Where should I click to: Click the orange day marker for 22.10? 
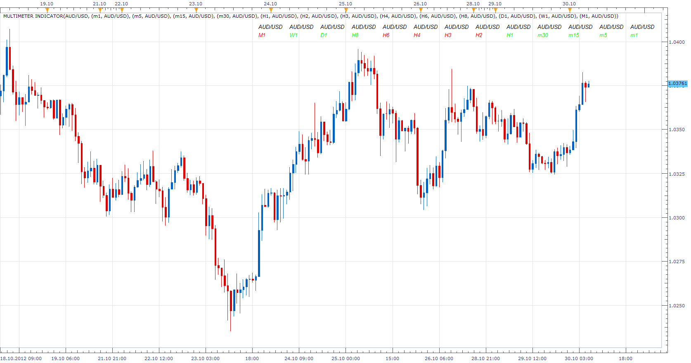[122, 9]
